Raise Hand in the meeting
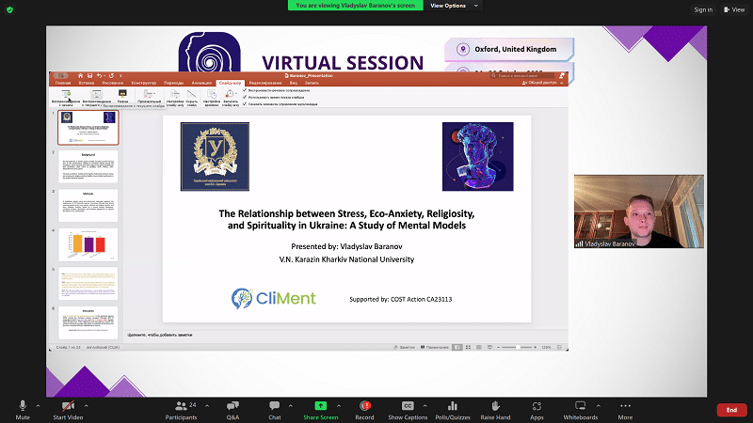 [495, 405]
